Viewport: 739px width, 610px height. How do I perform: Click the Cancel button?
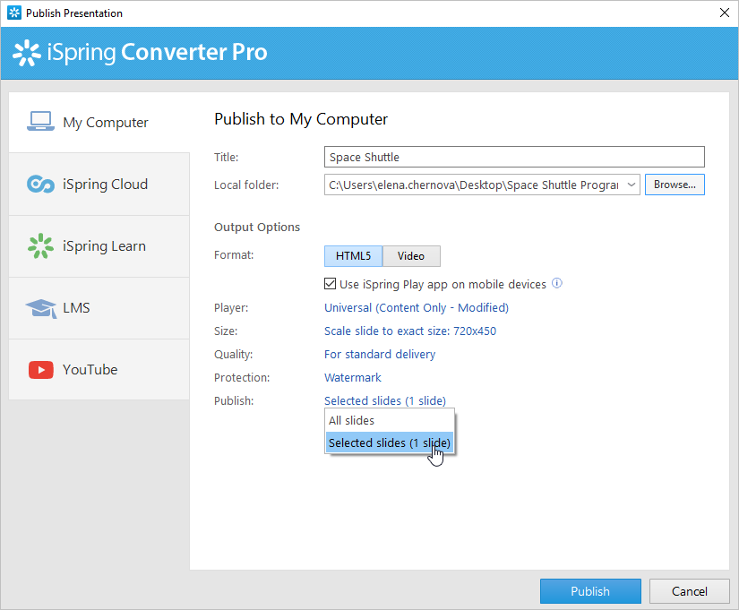click(x=689, y=591)
